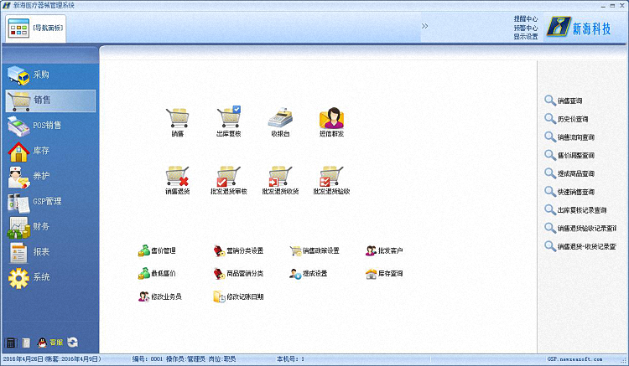629x366 pixels.
Task: Open 库存查询 inventory query shortcut
Action: tap(384, 274)
